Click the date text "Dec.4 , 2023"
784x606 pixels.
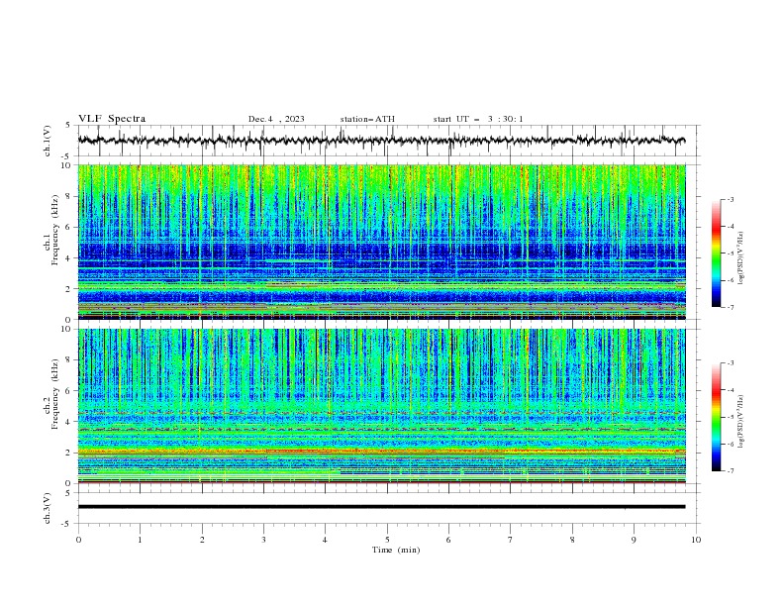point(276,119)
